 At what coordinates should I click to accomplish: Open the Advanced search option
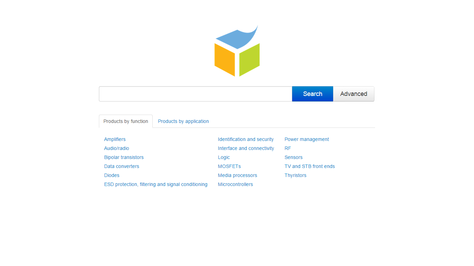pos(354,94)
